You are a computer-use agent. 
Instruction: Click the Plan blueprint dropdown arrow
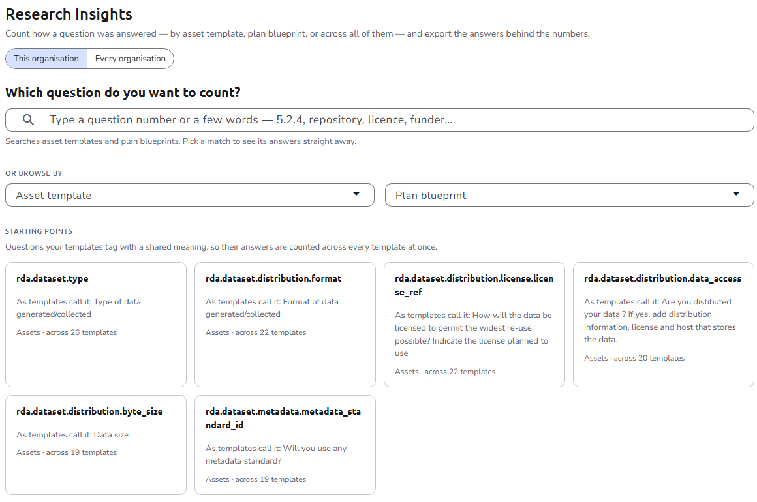click(x=735, y=194)
